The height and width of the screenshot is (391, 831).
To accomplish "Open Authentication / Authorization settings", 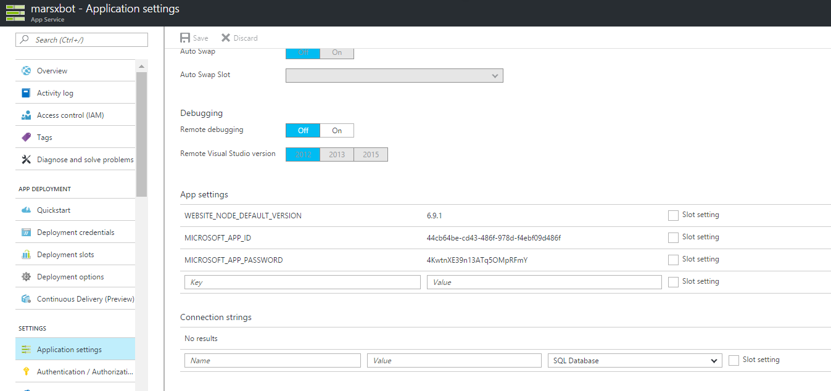I will tap(75, 372).
